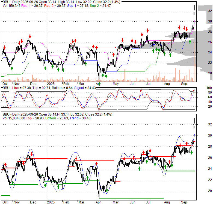
Task: Click the oscillator Top = 92.71 label
Action: 41,88
